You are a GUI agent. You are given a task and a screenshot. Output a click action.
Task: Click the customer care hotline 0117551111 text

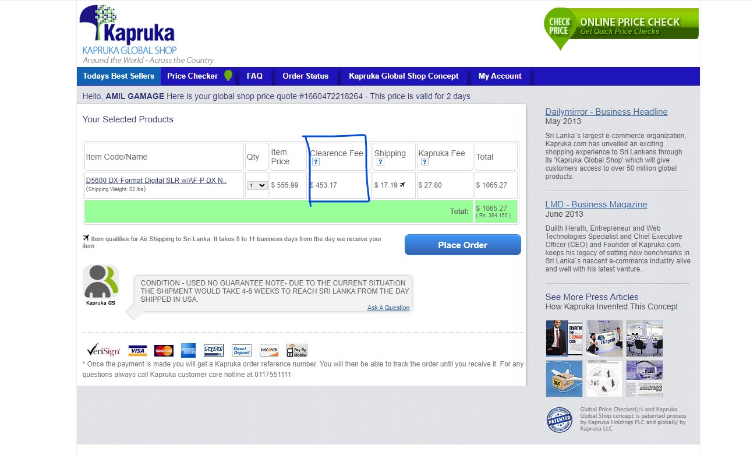click(x=272, y=375)
